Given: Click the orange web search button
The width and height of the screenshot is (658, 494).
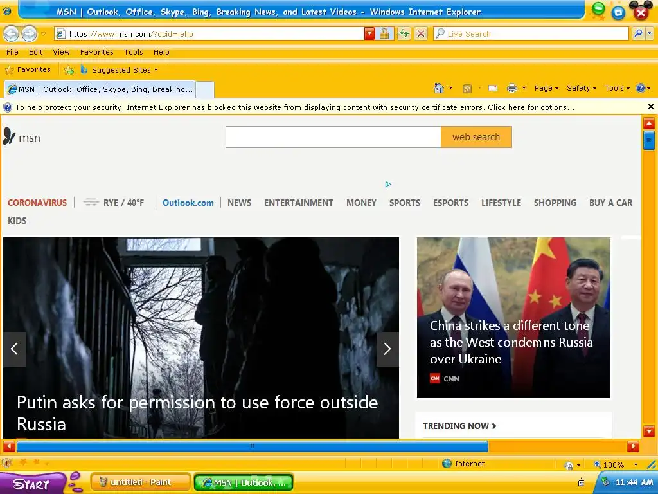Looking at the screenshot, I should (476, 137).
